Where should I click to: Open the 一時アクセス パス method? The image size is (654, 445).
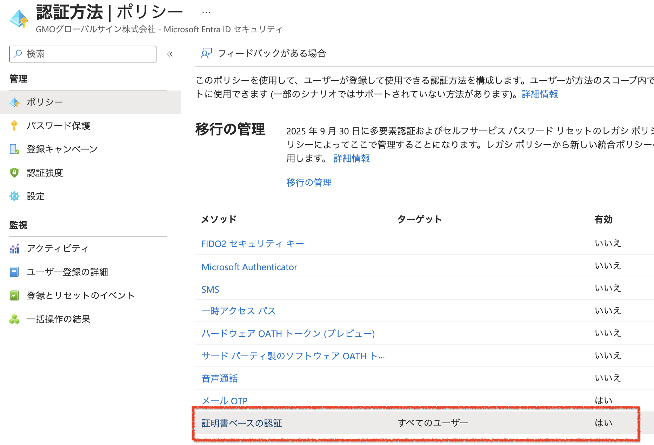coord(239,311)
